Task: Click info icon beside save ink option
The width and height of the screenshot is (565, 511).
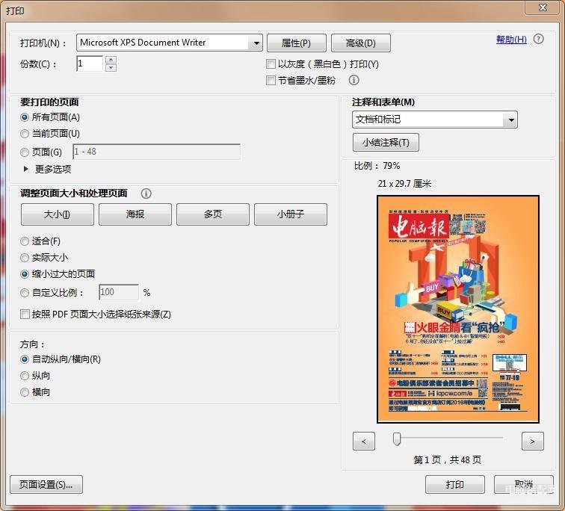Action: pos(354,80)
